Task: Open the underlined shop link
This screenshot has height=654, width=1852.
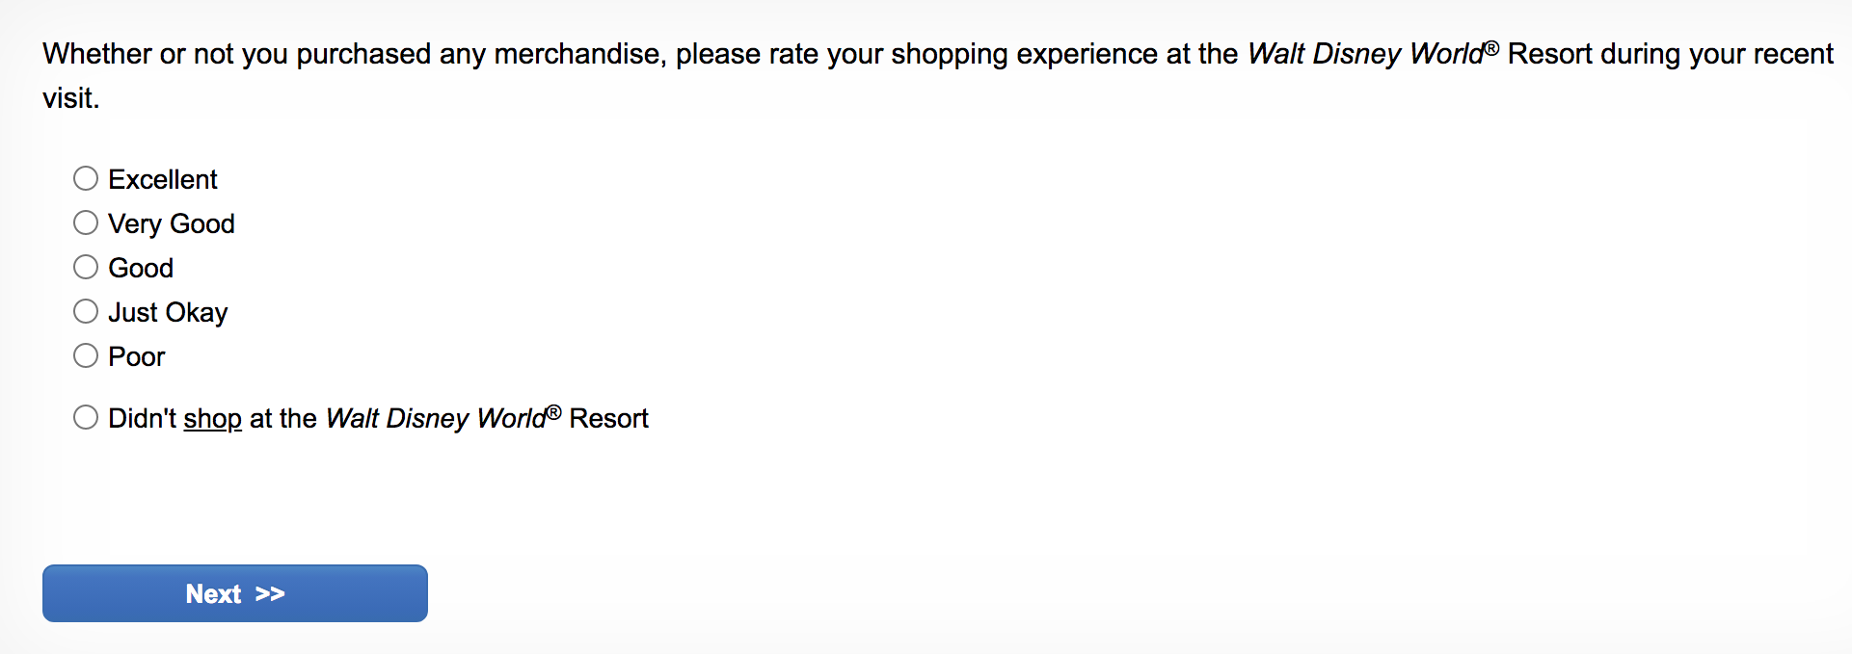Action: 212,418
